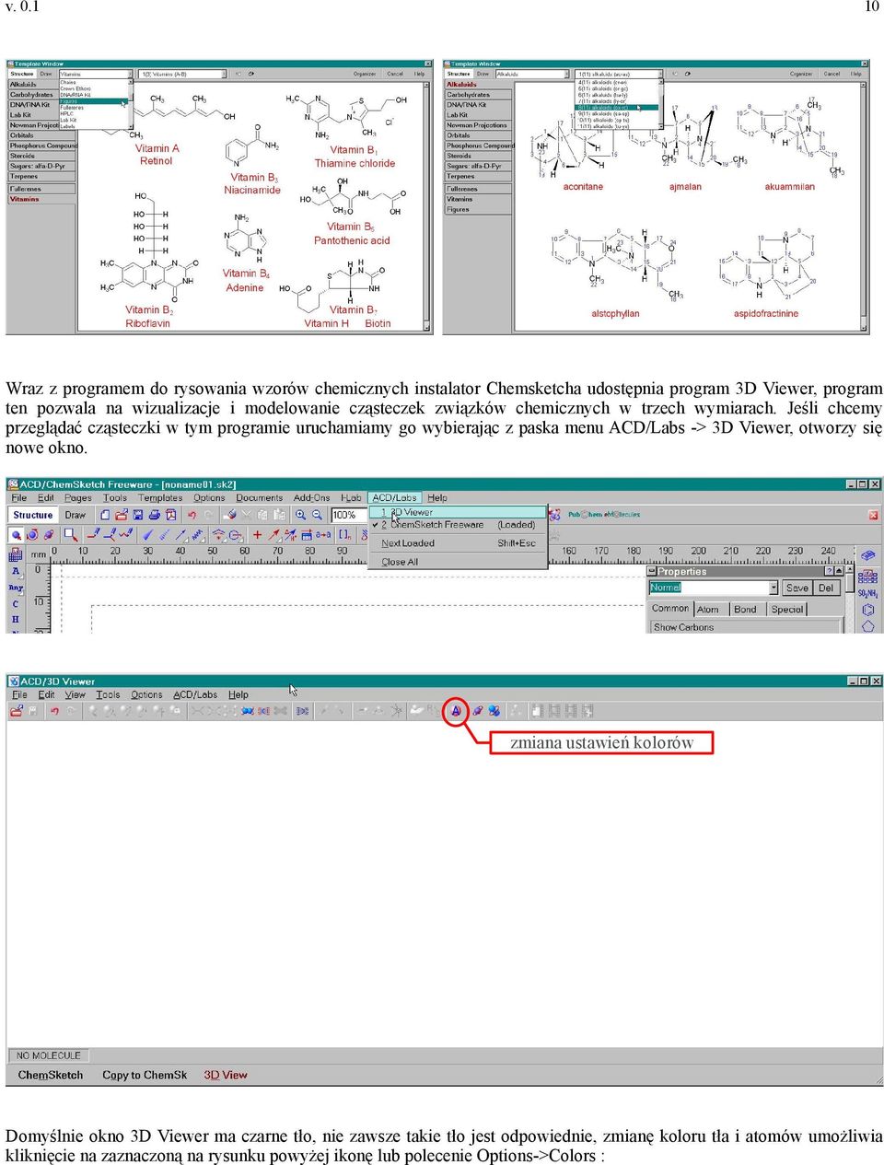Click the Save disk icon in ChemSketch toolbar
884x1165 pixels.
tap(138, 515)
